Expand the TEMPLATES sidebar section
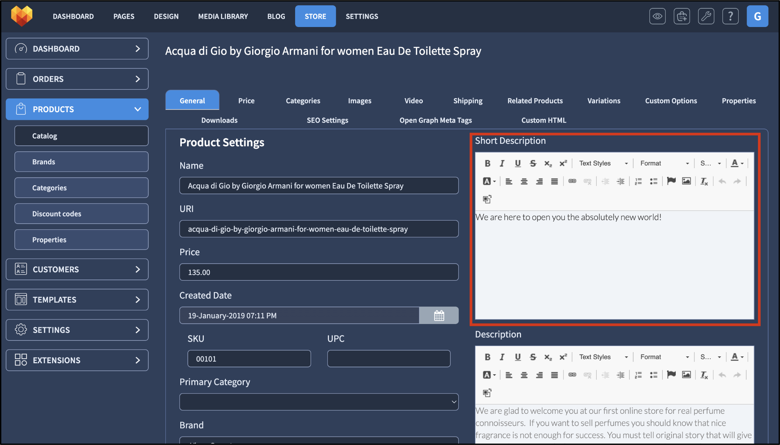This screenshot has width=780, height=445. [x=77, y=300]
